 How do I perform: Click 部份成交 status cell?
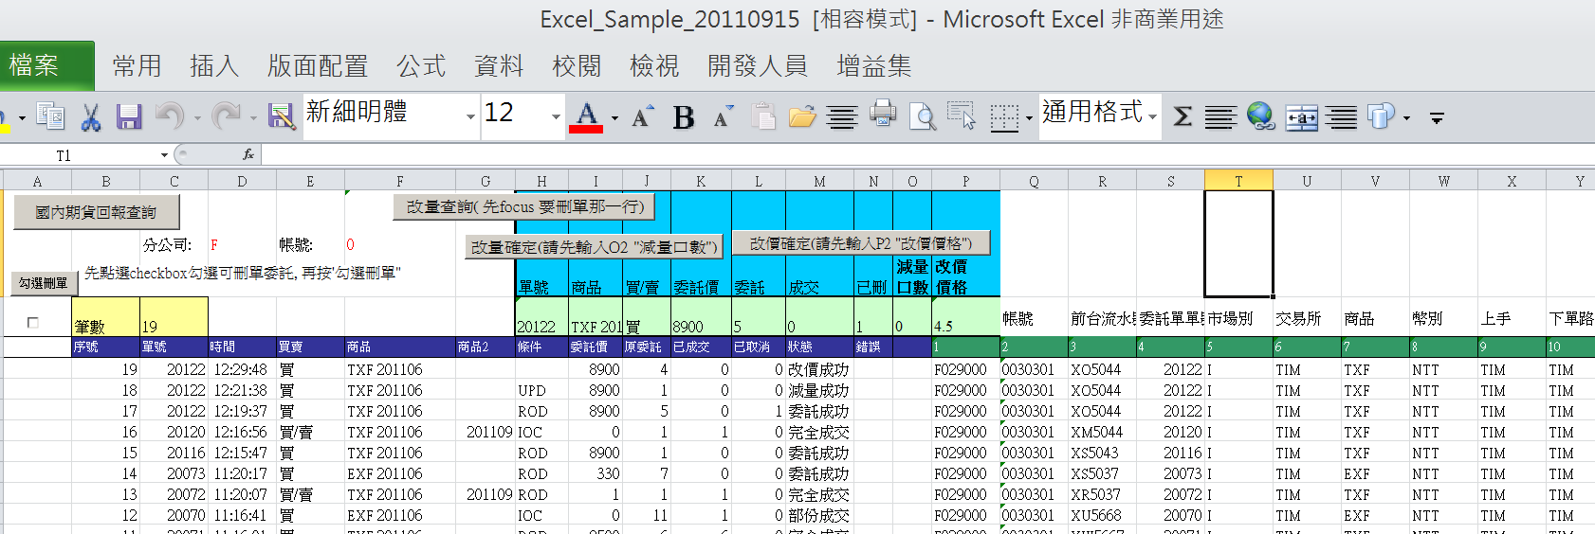pyautogui.click(x=818, y=516)
